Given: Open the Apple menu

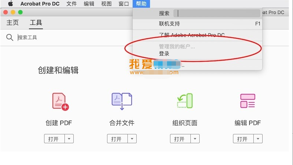Looking at the screenshot, I should [11, 4].
